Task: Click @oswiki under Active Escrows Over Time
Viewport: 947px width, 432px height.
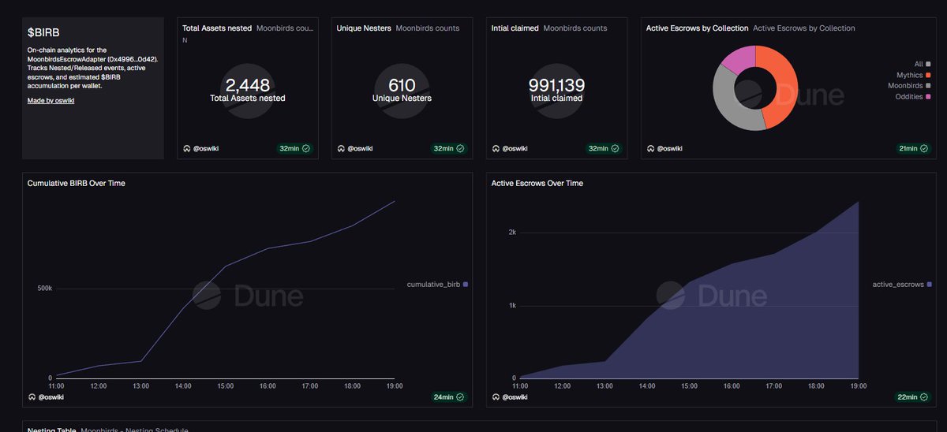Action: (515, 397)
